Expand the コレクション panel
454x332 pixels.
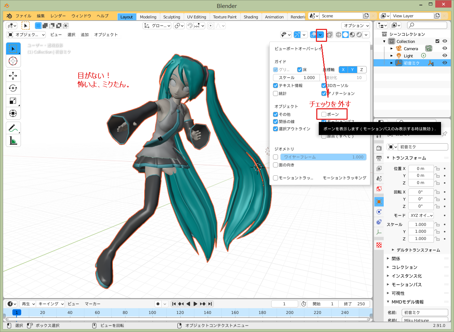(x=388, y=267)
